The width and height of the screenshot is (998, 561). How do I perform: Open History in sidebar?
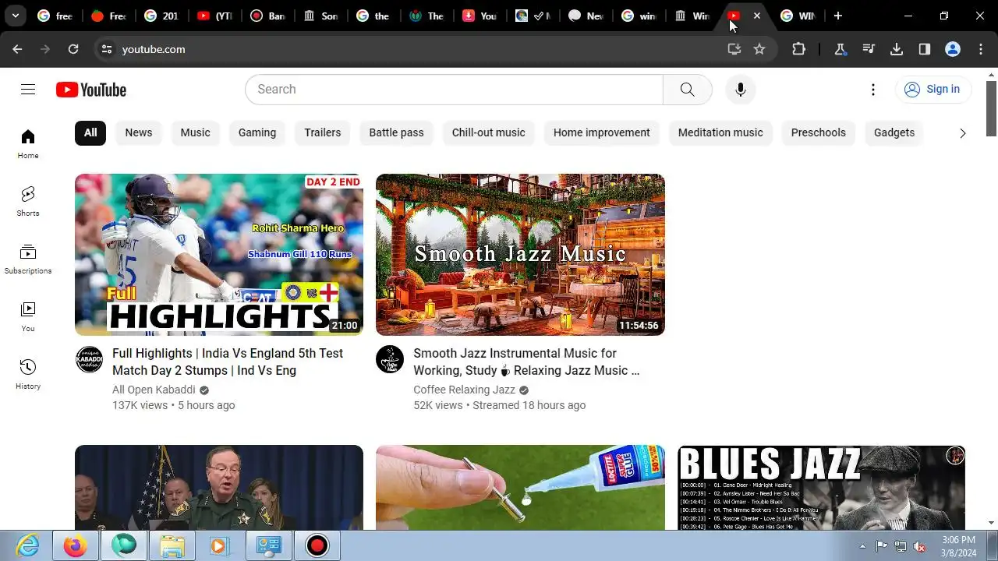pos(28,375)
